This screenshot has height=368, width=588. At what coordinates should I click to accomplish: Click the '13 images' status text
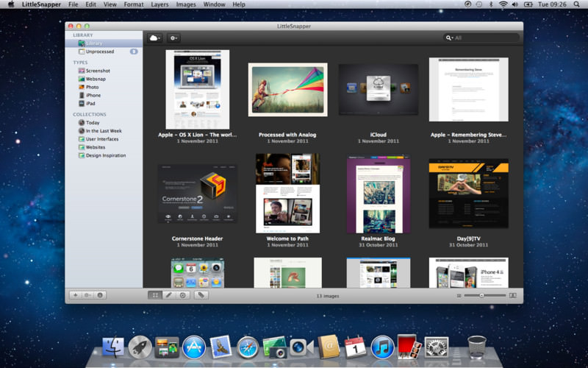[328, 296]
